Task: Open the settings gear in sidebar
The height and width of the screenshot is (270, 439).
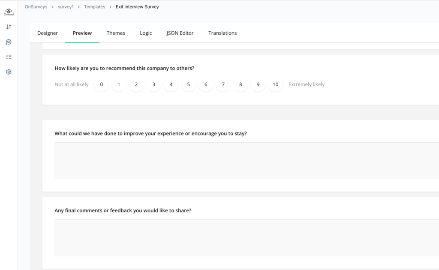Action: click(x=9, y=72)
